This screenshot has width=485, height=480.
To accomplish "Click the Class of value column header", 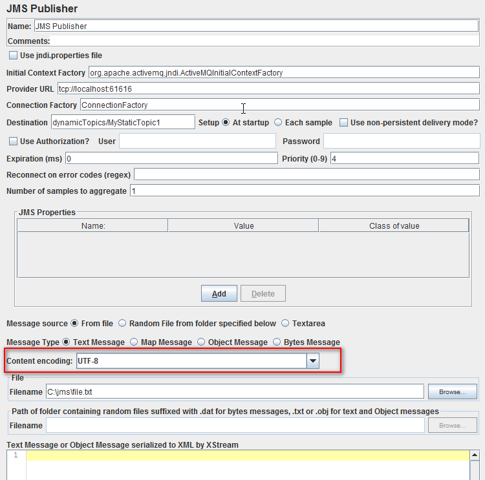I will (x=394, y=226).
